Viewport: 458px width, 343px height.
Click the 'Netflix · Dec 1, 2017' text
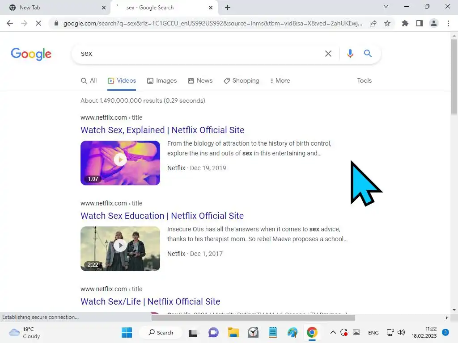195,254
